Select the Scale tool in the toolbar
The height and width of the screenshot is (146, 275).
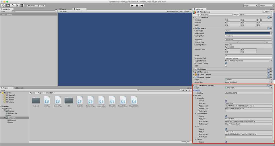[17, 6]
